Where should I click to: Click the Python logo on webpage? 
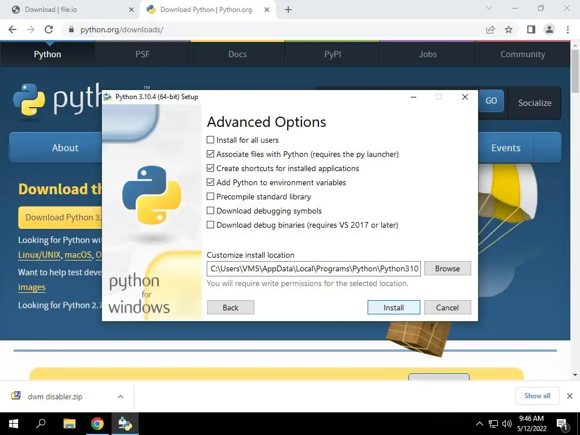57,100
